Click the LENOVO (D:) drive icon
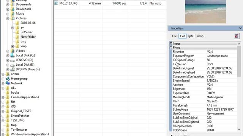243x136 pixels. 13,60
